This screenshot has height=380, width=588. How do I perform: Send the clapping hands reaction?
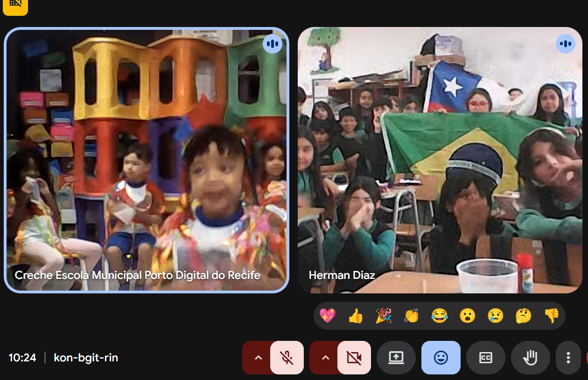click(412, 316)
